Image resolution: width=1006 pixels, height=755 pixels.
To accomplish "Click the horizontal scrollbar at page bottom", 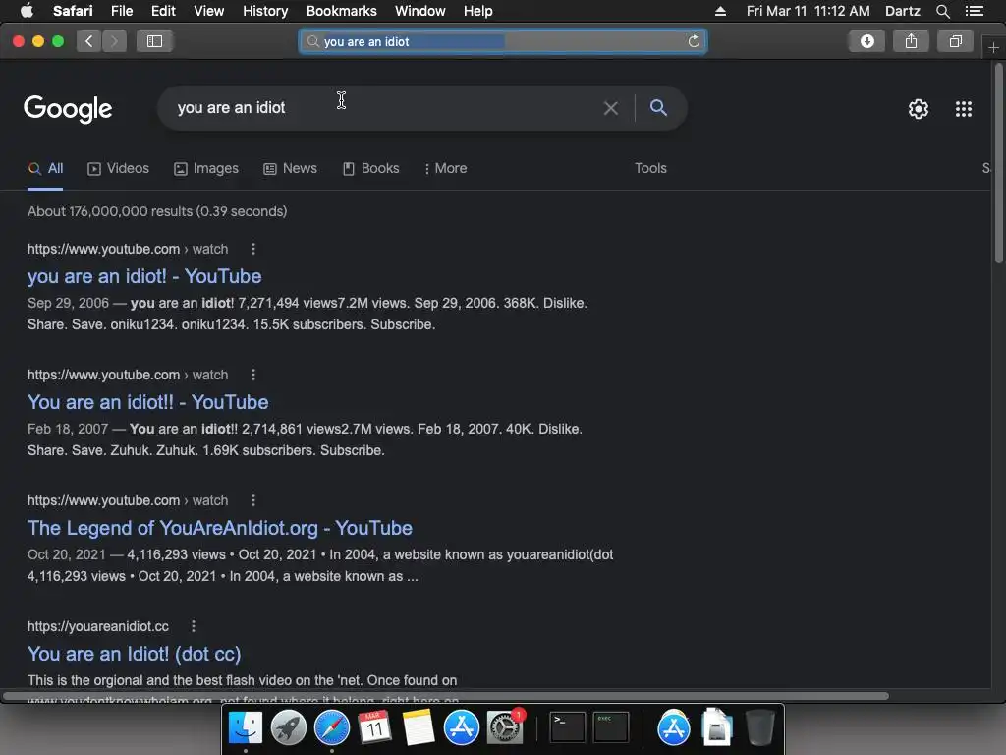I will click(446, 696).
